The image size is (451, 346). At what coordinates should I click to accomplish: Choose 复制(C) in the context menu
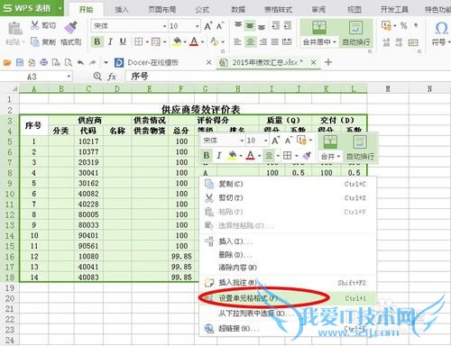tap(288, 184)
